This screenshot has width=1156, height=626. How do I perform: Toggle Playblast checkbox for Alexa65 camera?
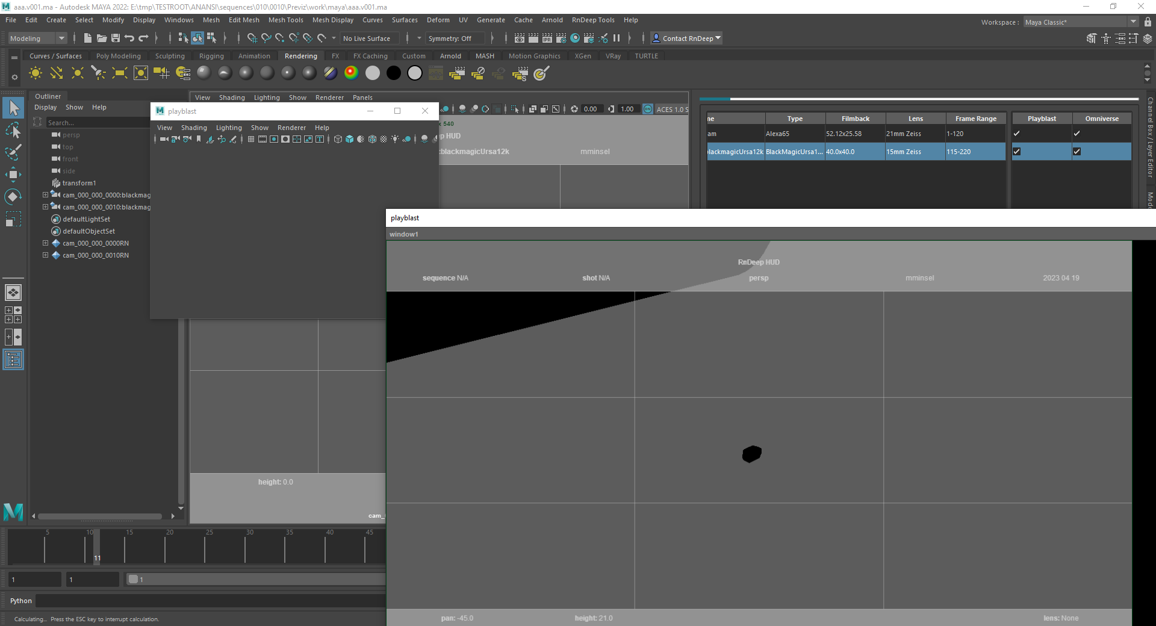click(1017, 134)
